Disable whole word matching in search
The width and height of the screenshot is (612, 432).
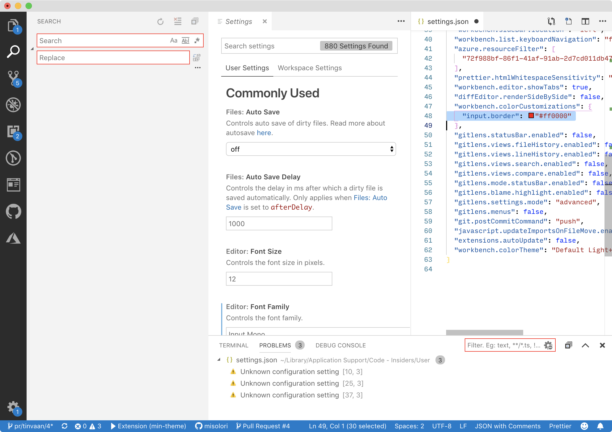[x=185, y=40]
